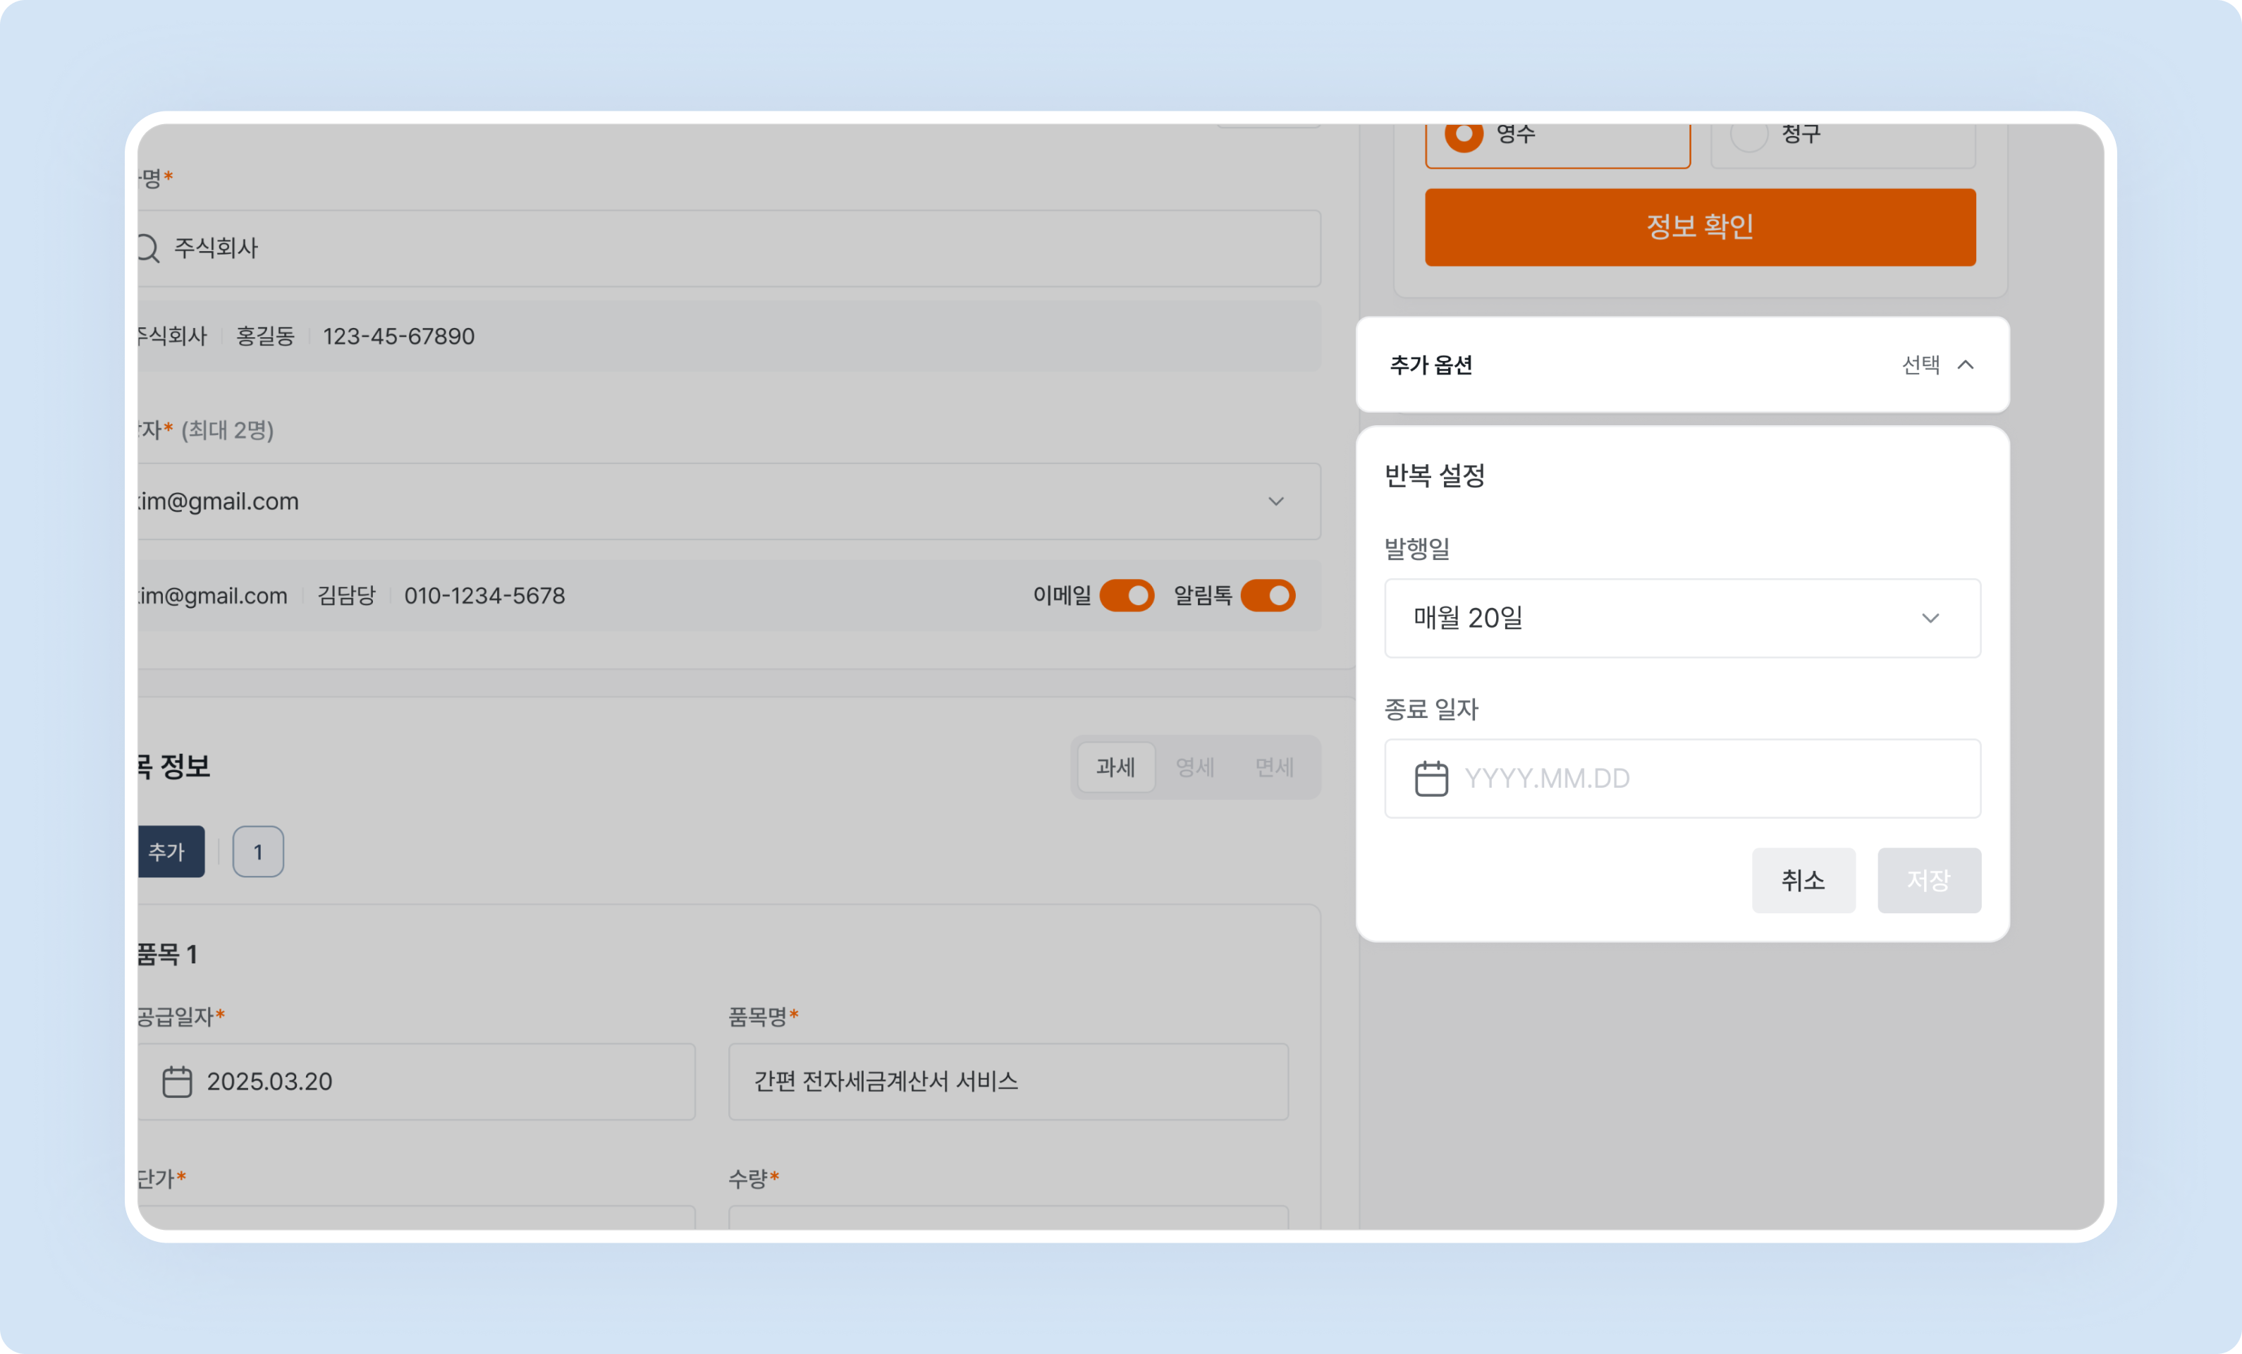Click the 취소 button in 반복 설정
2242x1354 pixels.
tap(1803, 880)
